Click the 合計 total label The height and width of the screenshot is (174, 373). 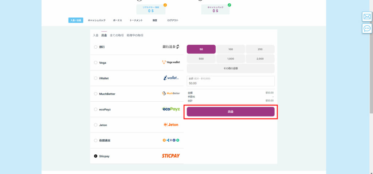[x=190, y=101]
